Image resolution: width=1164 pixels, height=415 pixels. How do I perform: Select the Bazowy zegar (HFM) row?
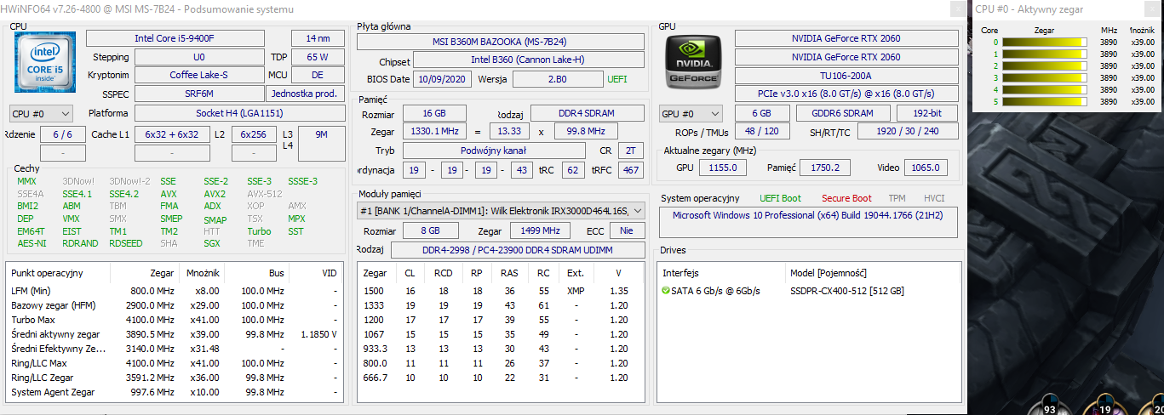click(x=174, y=305)
